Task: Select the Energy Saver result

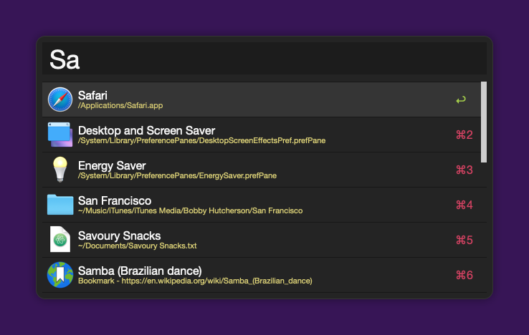Action: (112, 165)
